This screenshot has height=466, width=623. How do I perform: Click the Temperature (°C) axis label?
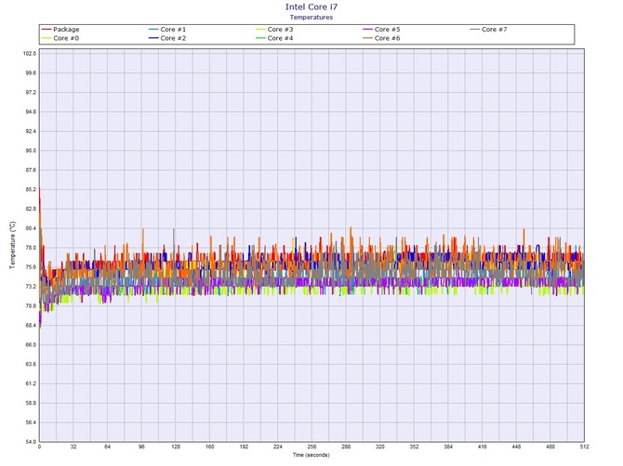pyautogui.click(x=13, y=245)
